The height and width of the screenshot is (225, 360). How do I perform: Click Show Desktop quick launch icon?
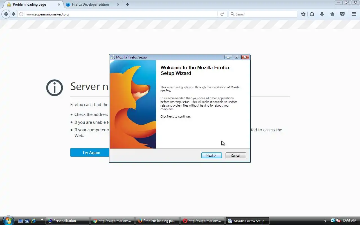point(21,221)
